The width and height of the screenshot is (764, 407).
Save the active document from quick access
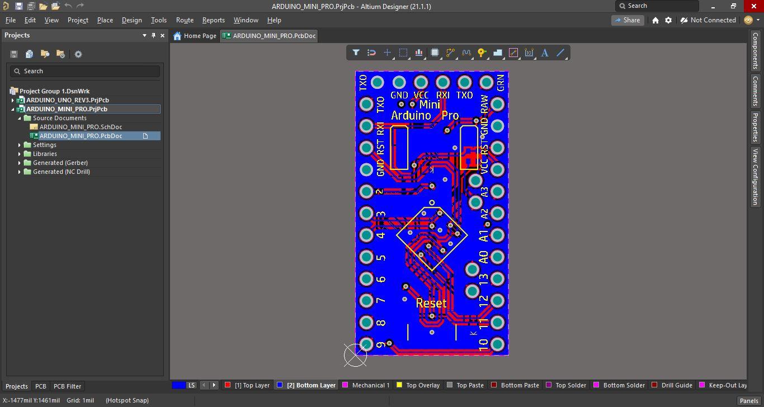18,6
